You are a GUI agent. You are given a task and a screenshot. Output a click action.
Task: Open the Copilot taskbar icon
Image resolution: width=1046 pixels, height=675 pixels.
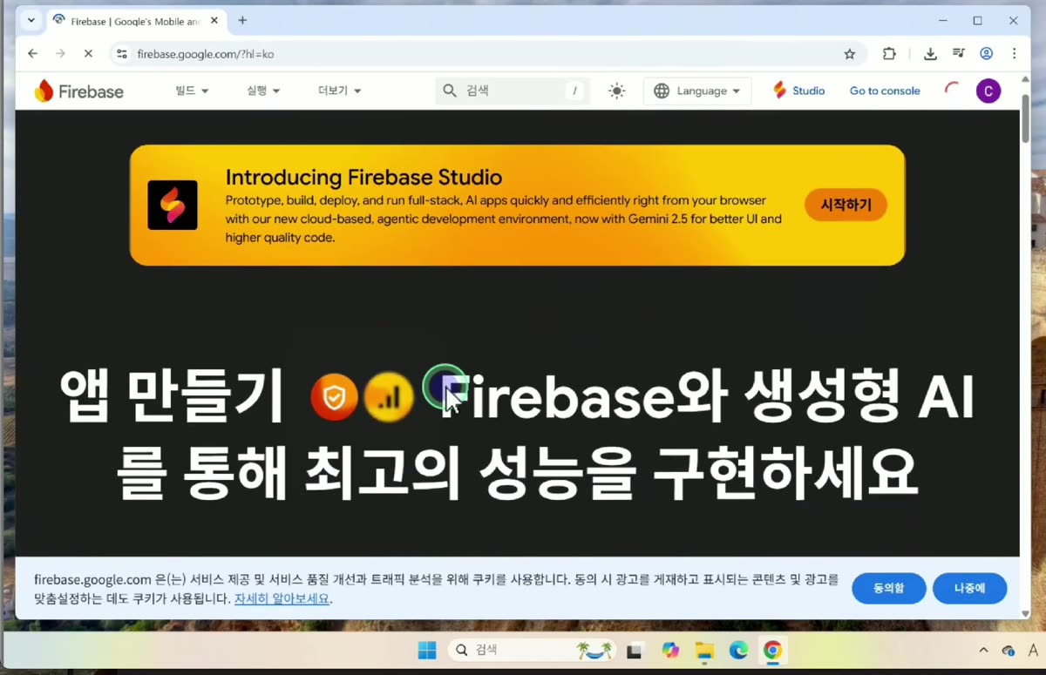coord(670,650)
